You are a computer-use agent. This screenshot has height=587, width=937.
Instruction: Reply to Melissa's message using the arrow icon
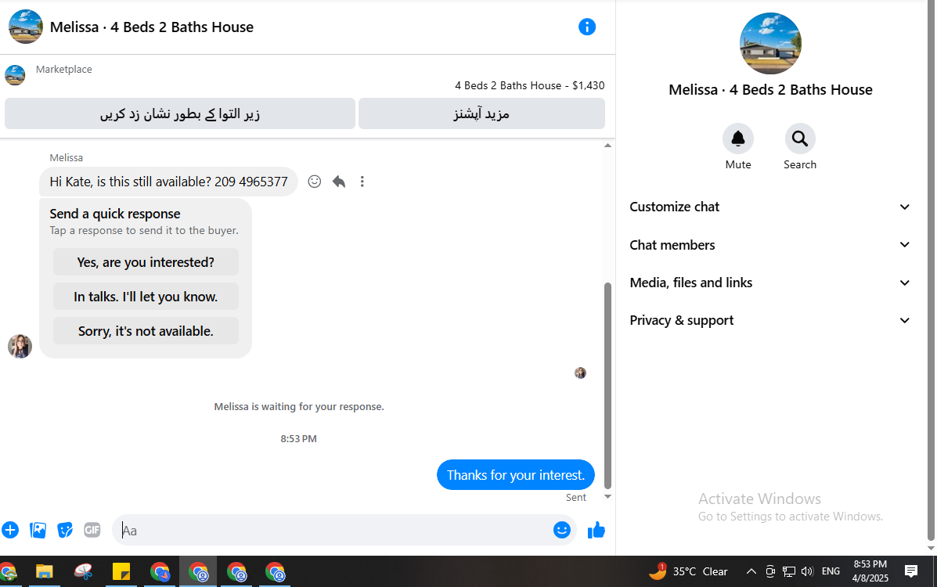pos(339,181)
